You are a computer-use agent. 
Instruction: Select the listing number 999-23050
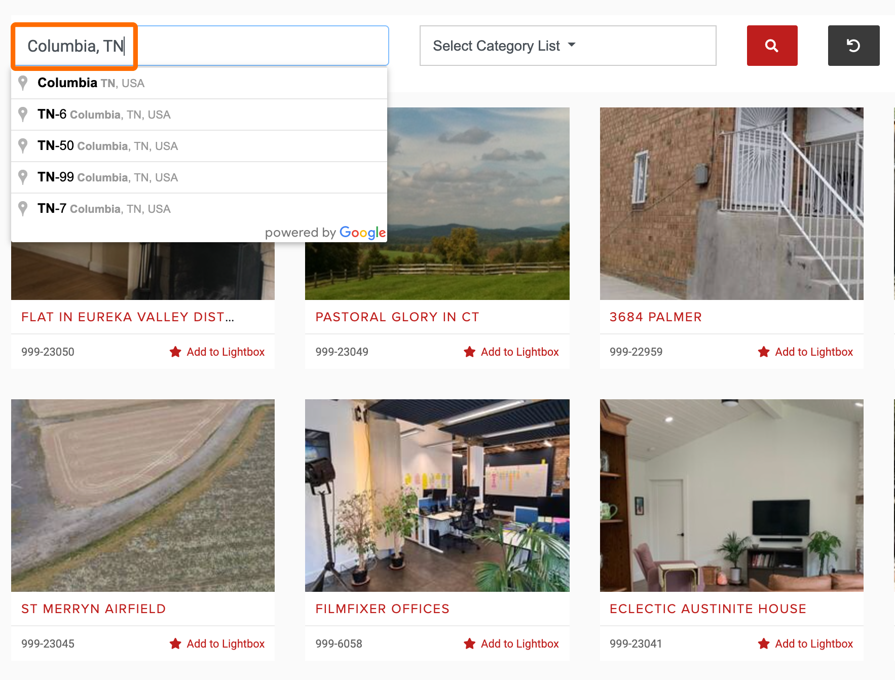(48, 352)
